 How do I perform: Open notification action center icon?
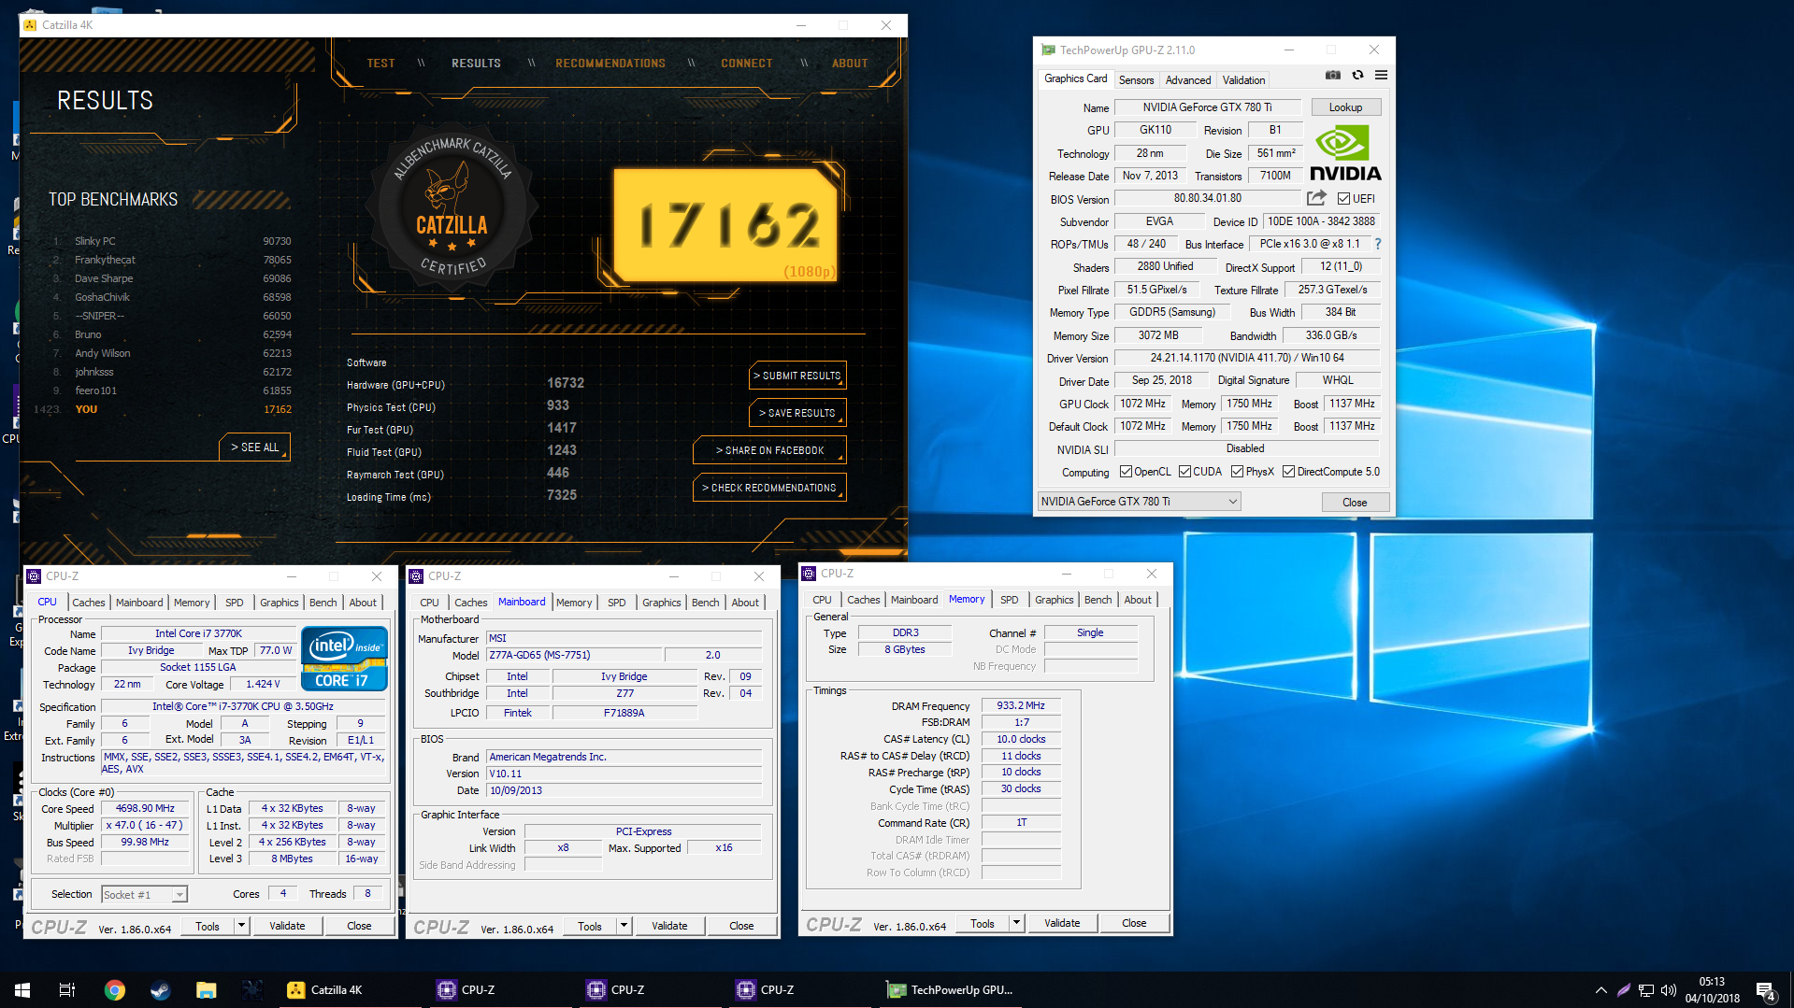tap(1766, 990)
